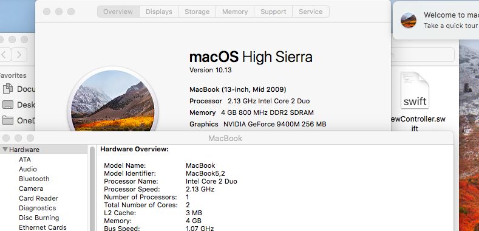Open Desktop icon in Finder sidebar
Screen dimensions: 479x231
click(x=8, y=105)
